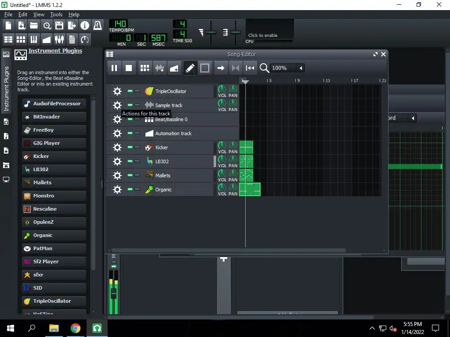Select the Instrument Plugins sidebar tab
This screenshot has width=450, height=337.
pyautogui.click(x=6, y=81)
